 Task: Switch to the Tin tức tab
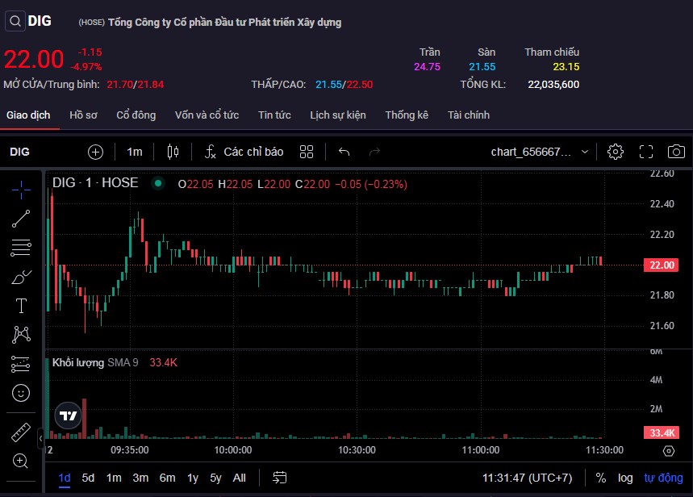point(274,115)
